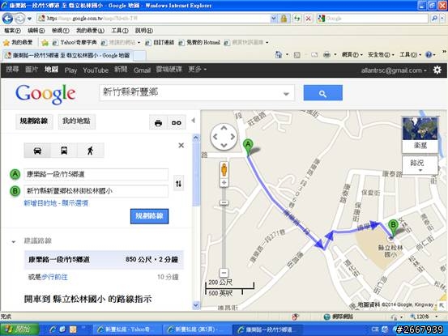Screen dimensions: 448x336
Task: Open the 工具 tools menu in menu bar
Action: coord(119,31)
